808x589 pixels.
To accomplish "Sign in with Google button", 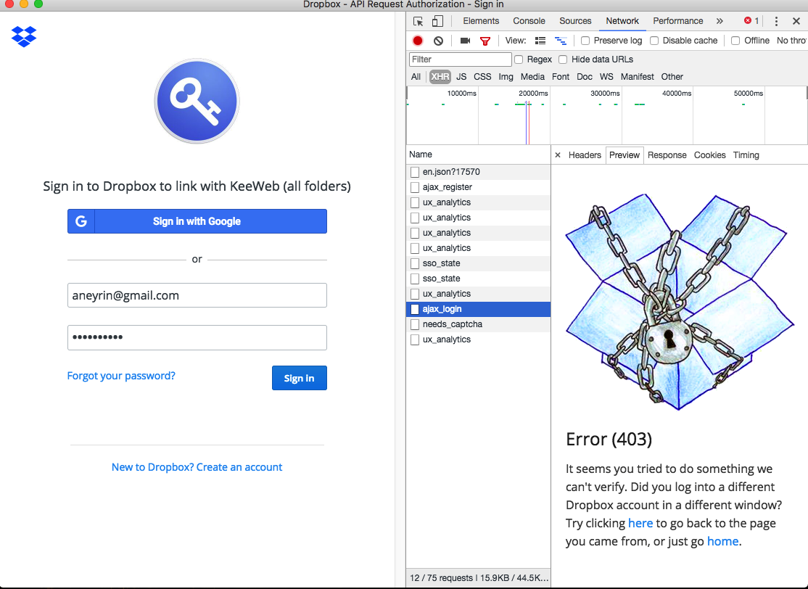I will (197, 221).
